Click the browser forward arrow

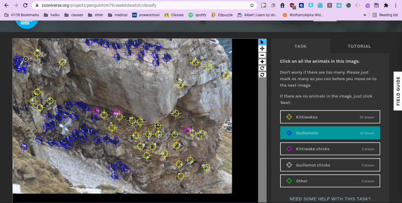pyautogui.click(x=16, y=5)
